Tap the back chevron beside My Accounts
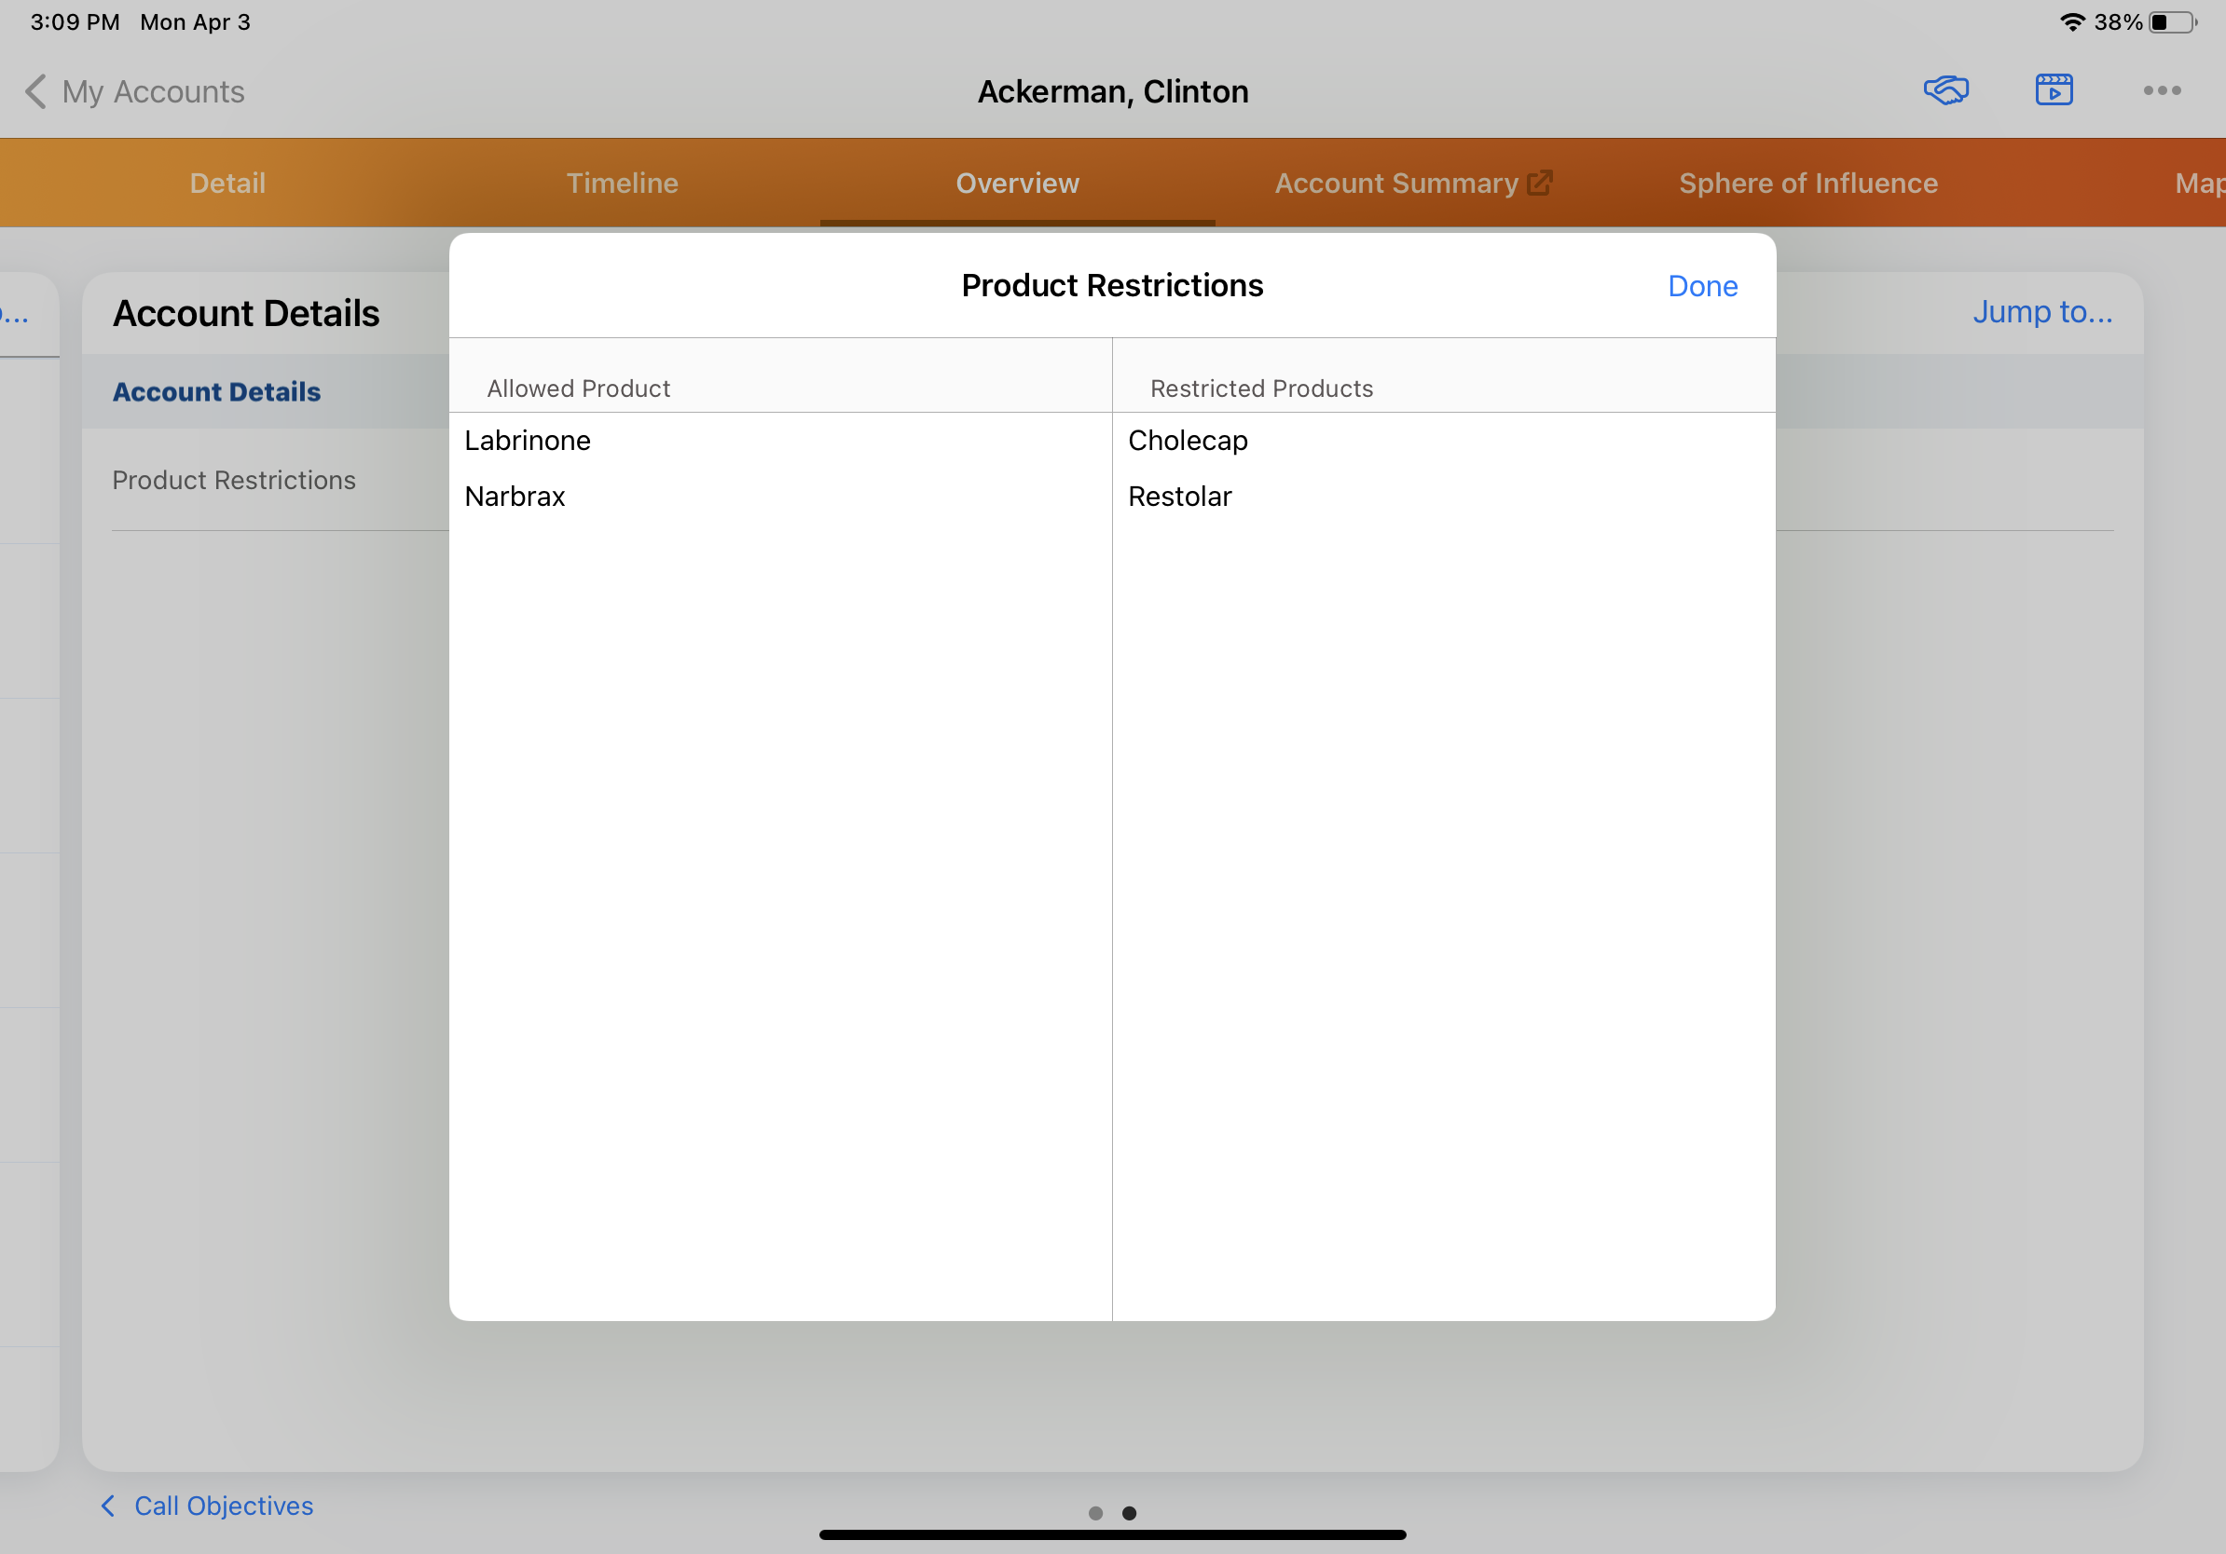 pos(34,92)
